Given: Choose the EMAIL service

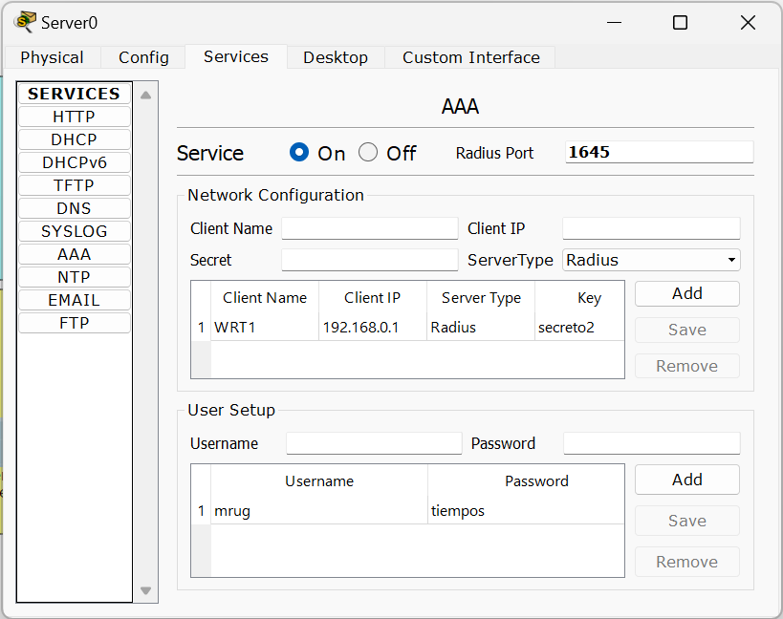Looking at the screenshot, I should (x=74, y=300).
